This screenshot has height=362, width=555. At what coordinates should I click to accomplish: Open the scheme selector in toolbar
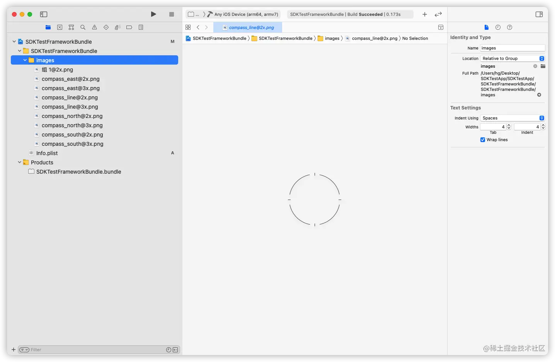(193, 14)
